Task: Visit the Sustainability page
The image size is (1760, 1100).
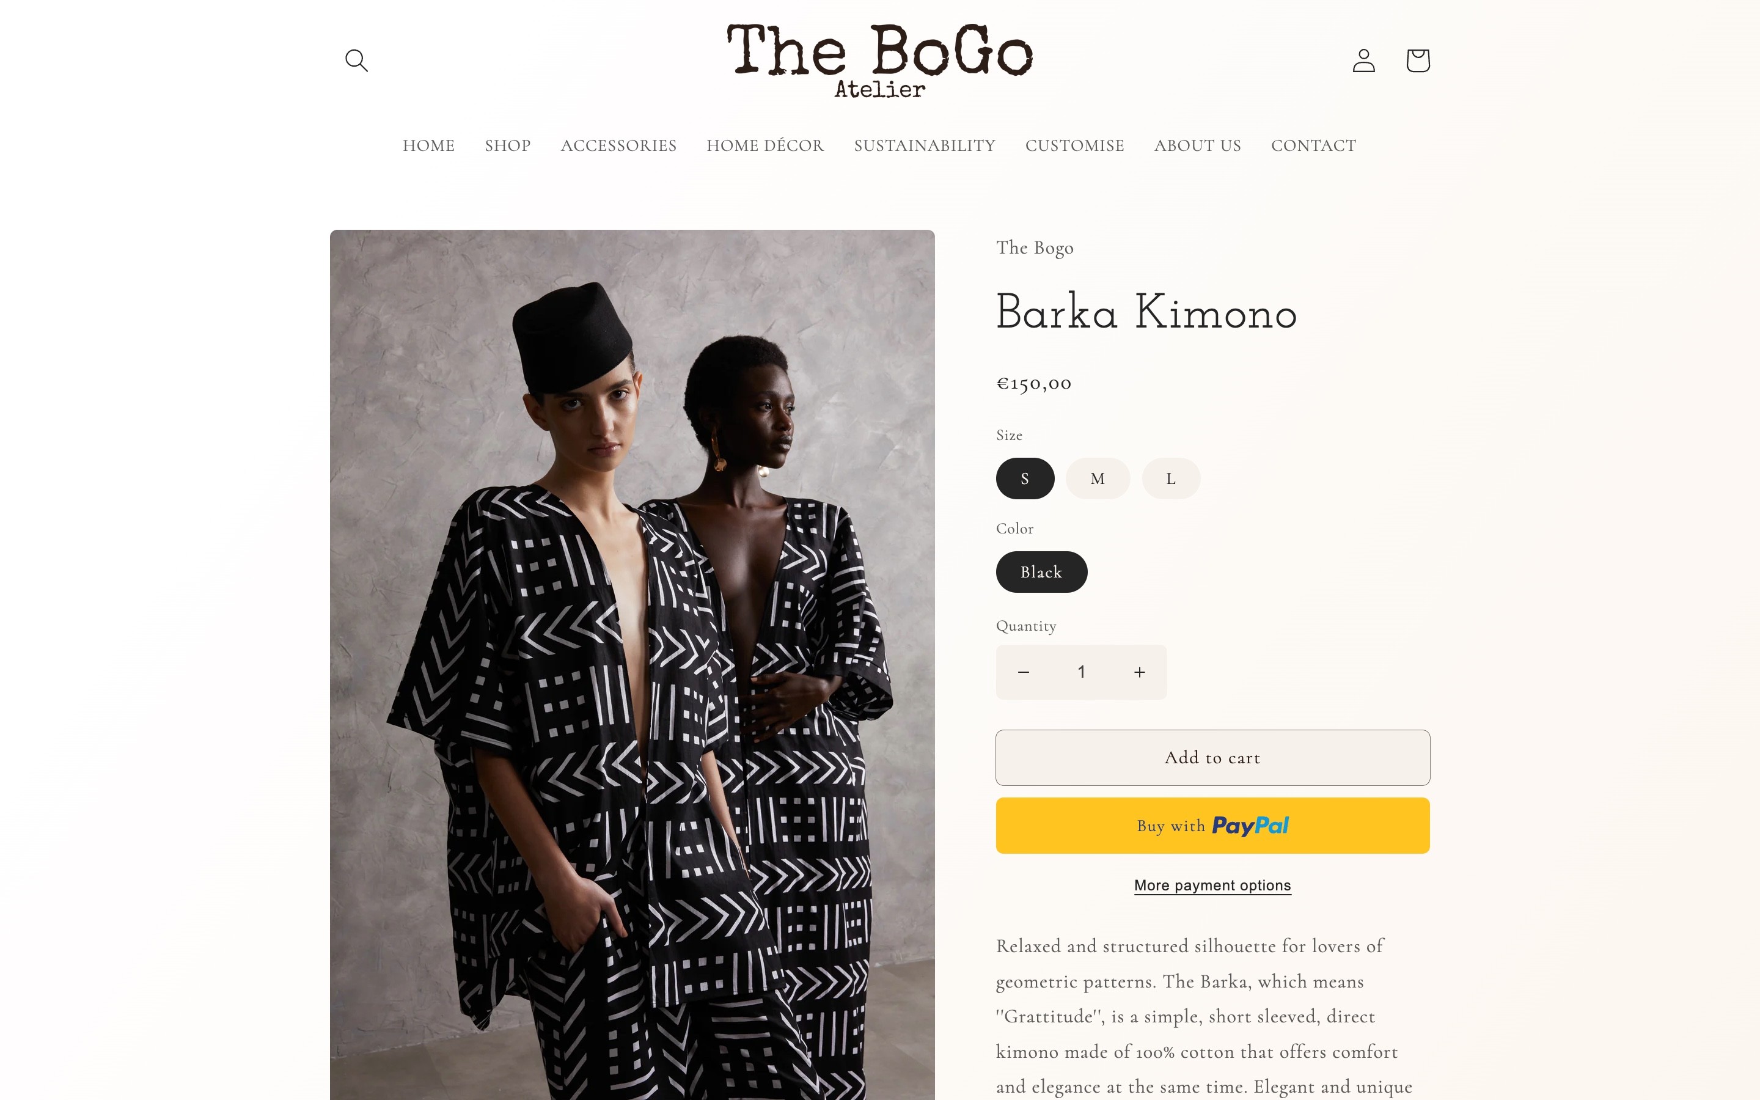Action: pos(925,145)
